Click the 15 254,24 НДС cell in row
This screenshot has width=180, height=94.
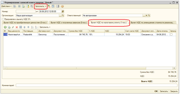click(x=114, y=34)
